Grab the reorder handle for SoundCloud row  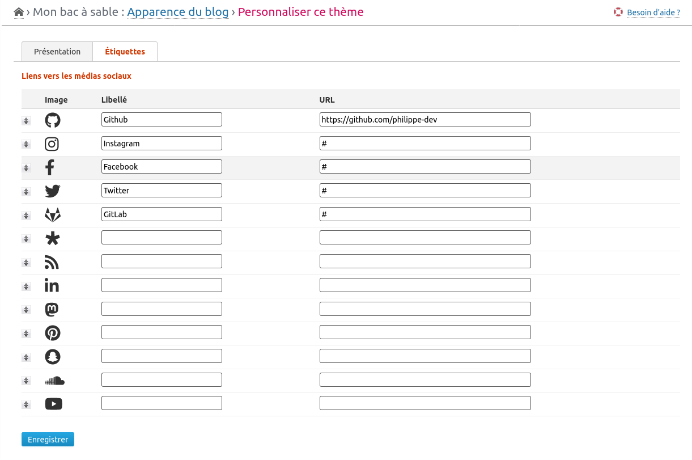coord(26,381)
